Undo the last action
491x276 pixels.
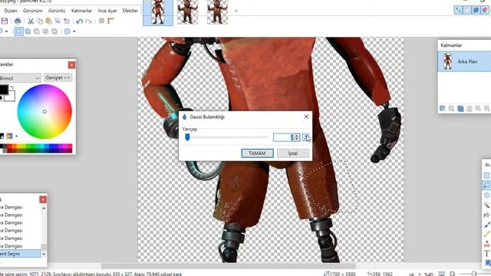click(80, 21)
